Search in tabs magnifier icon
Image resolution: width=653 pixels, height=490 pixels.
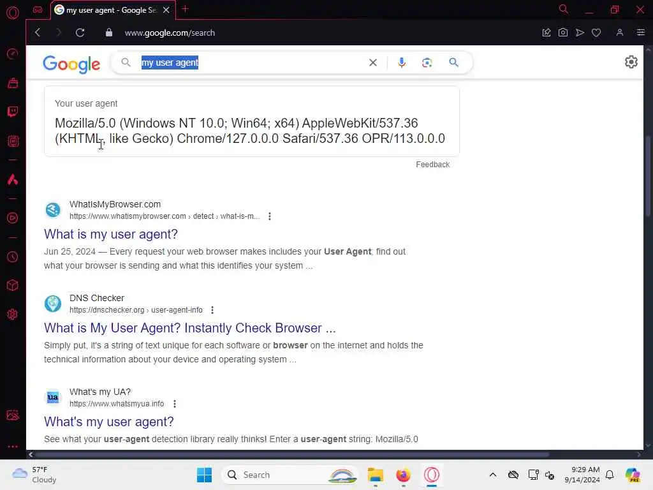click(564, 9)
